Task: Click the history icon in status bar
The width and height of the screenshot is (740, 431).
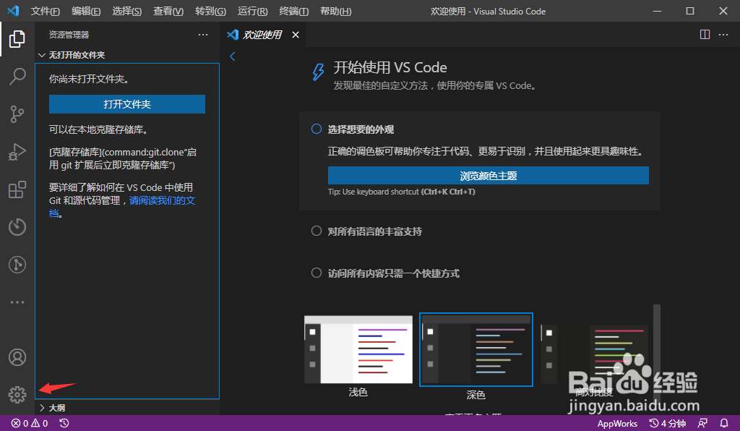Action: click(64, 424)
